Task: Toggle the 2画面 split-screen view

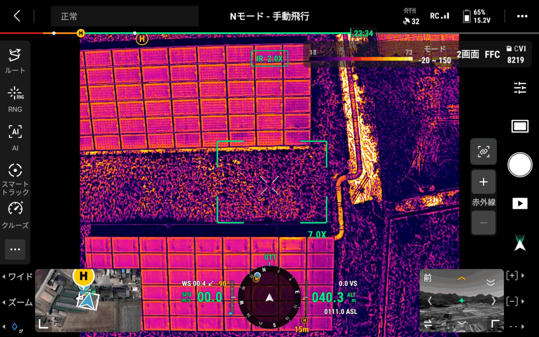Action: pos(467,54)
